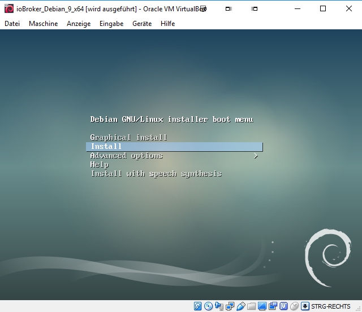Click the window resize grip in status bar
The height and width of the screenshot is (312, 362).
coord(359,309)
